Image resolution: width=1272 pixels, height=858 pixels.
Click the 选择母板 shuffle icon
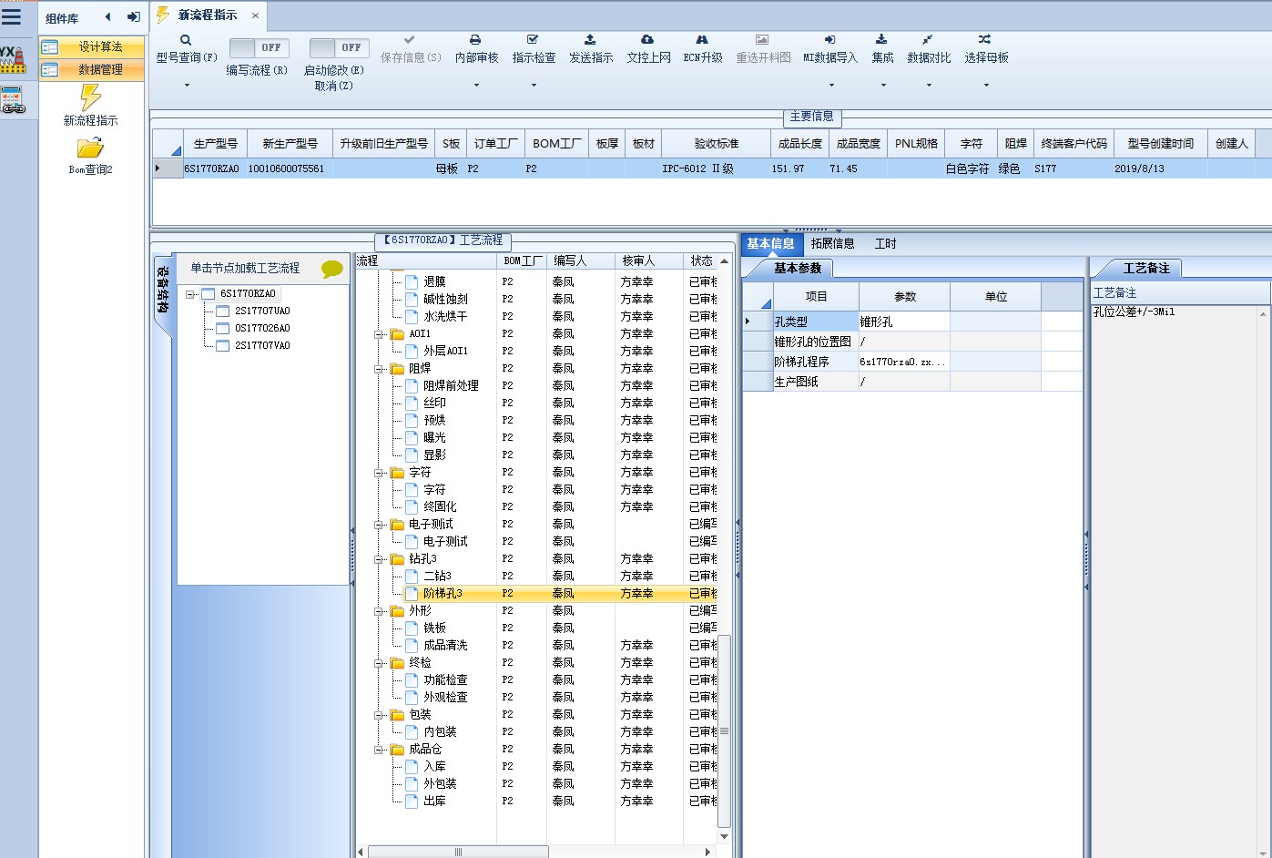click(x=985, y=40)
